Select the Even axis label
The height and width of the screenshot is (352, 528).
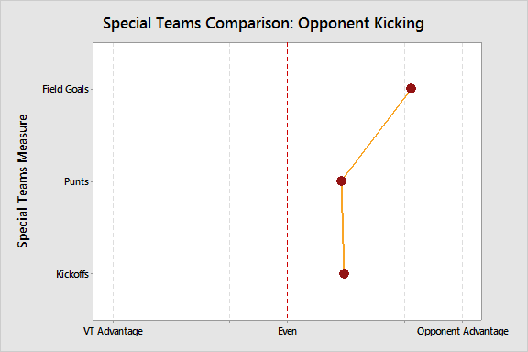287,331
